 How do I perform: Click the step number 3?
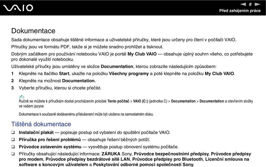tap(12, 88)
